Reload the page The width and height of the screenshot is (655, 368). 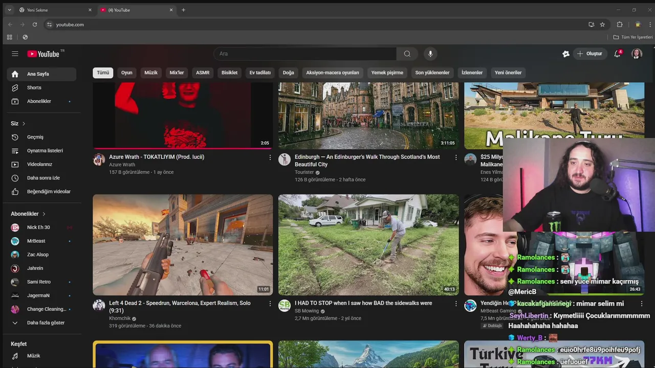click(x=35, y=25)
